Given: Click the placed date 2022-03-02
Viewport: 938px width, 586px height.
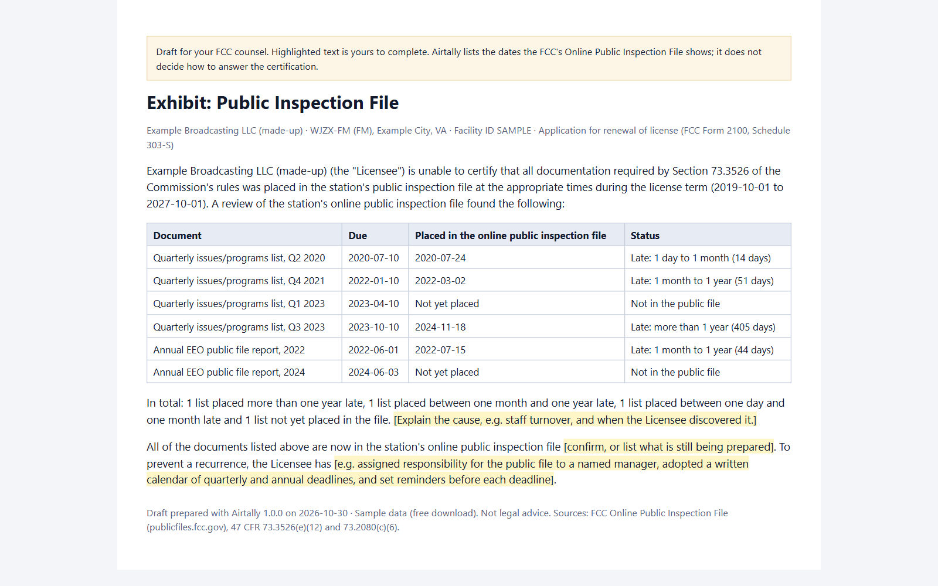Looking at the screenshot, I should click(440, 281).
